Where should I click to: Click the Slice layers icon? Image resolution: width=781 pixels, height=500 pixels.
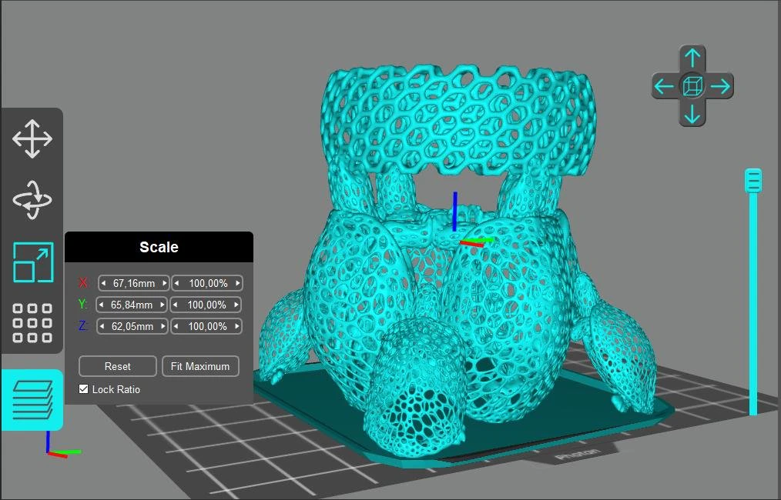point(32,399)
